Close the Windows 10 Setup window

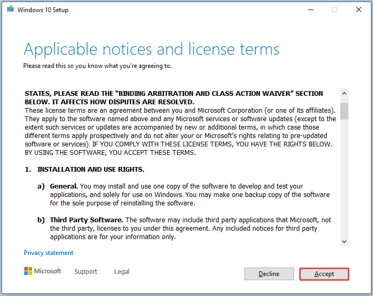[358, 10]
